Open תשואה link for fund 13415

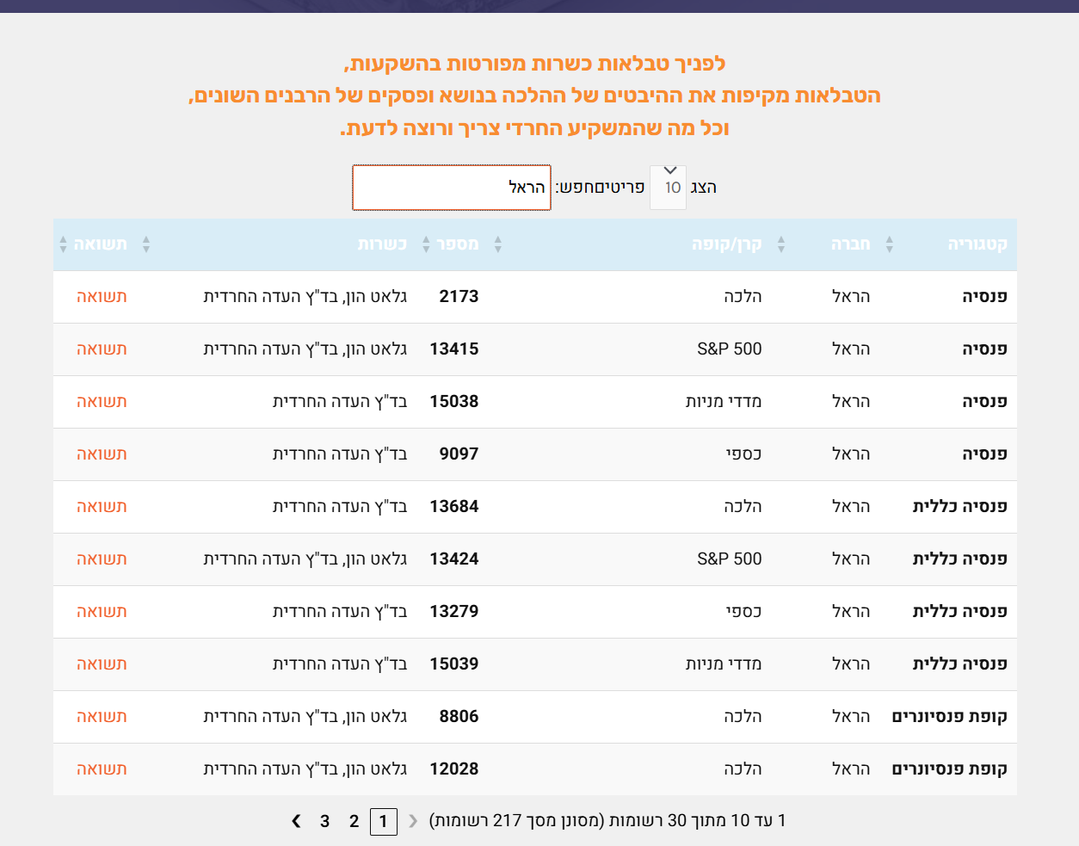[102, 349]
